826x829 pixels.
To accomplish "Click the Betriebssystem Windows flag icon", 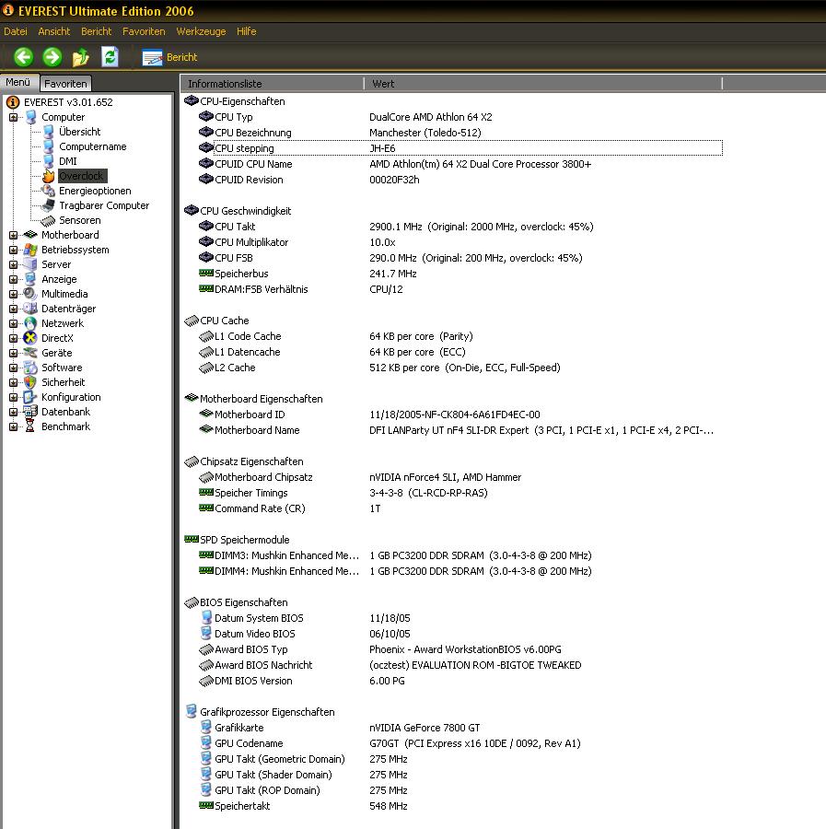I will (x=30, y=249).
